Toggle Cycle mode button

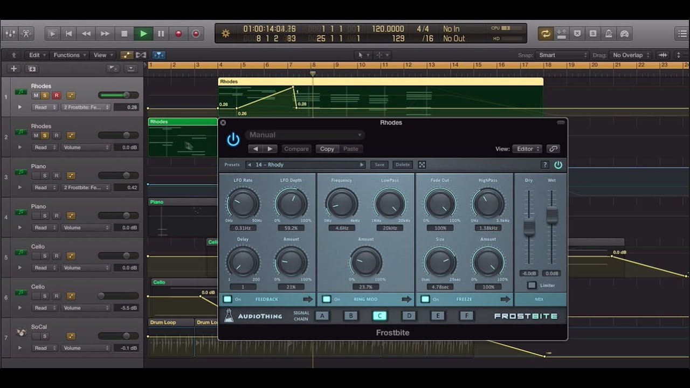tap(546, 33)
